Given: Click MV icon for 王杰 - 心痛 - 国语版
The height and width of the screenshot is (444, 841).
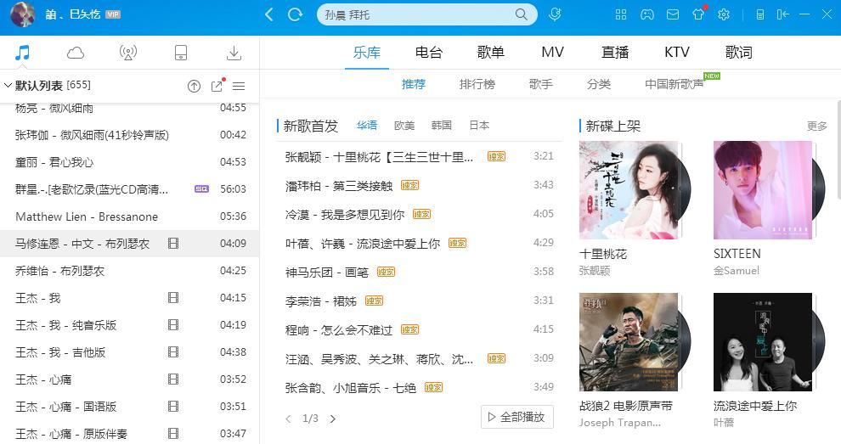Looking at the screenshot, I should click(x=173, y=406).
